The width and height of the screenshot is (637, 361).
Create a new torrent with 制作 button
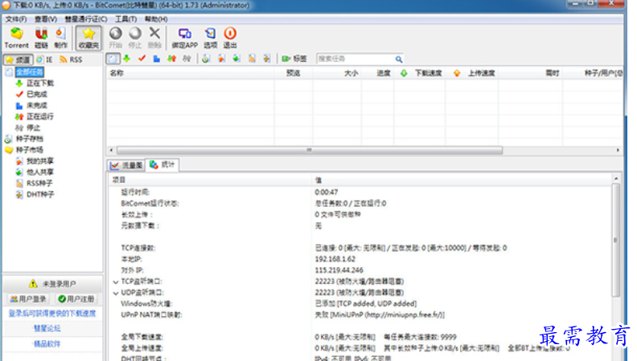click(x=60, y=38)
